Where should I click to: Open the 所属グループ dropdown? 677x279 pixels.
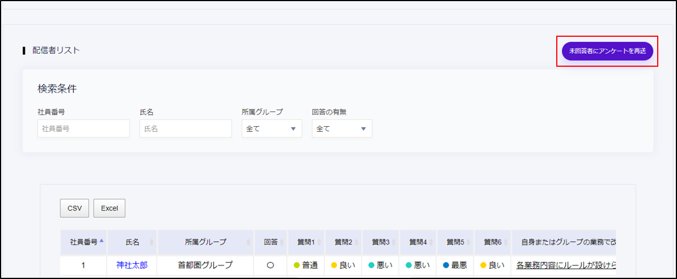point(272,128)
